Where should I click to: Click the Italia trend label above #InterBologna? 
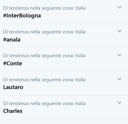44,8
